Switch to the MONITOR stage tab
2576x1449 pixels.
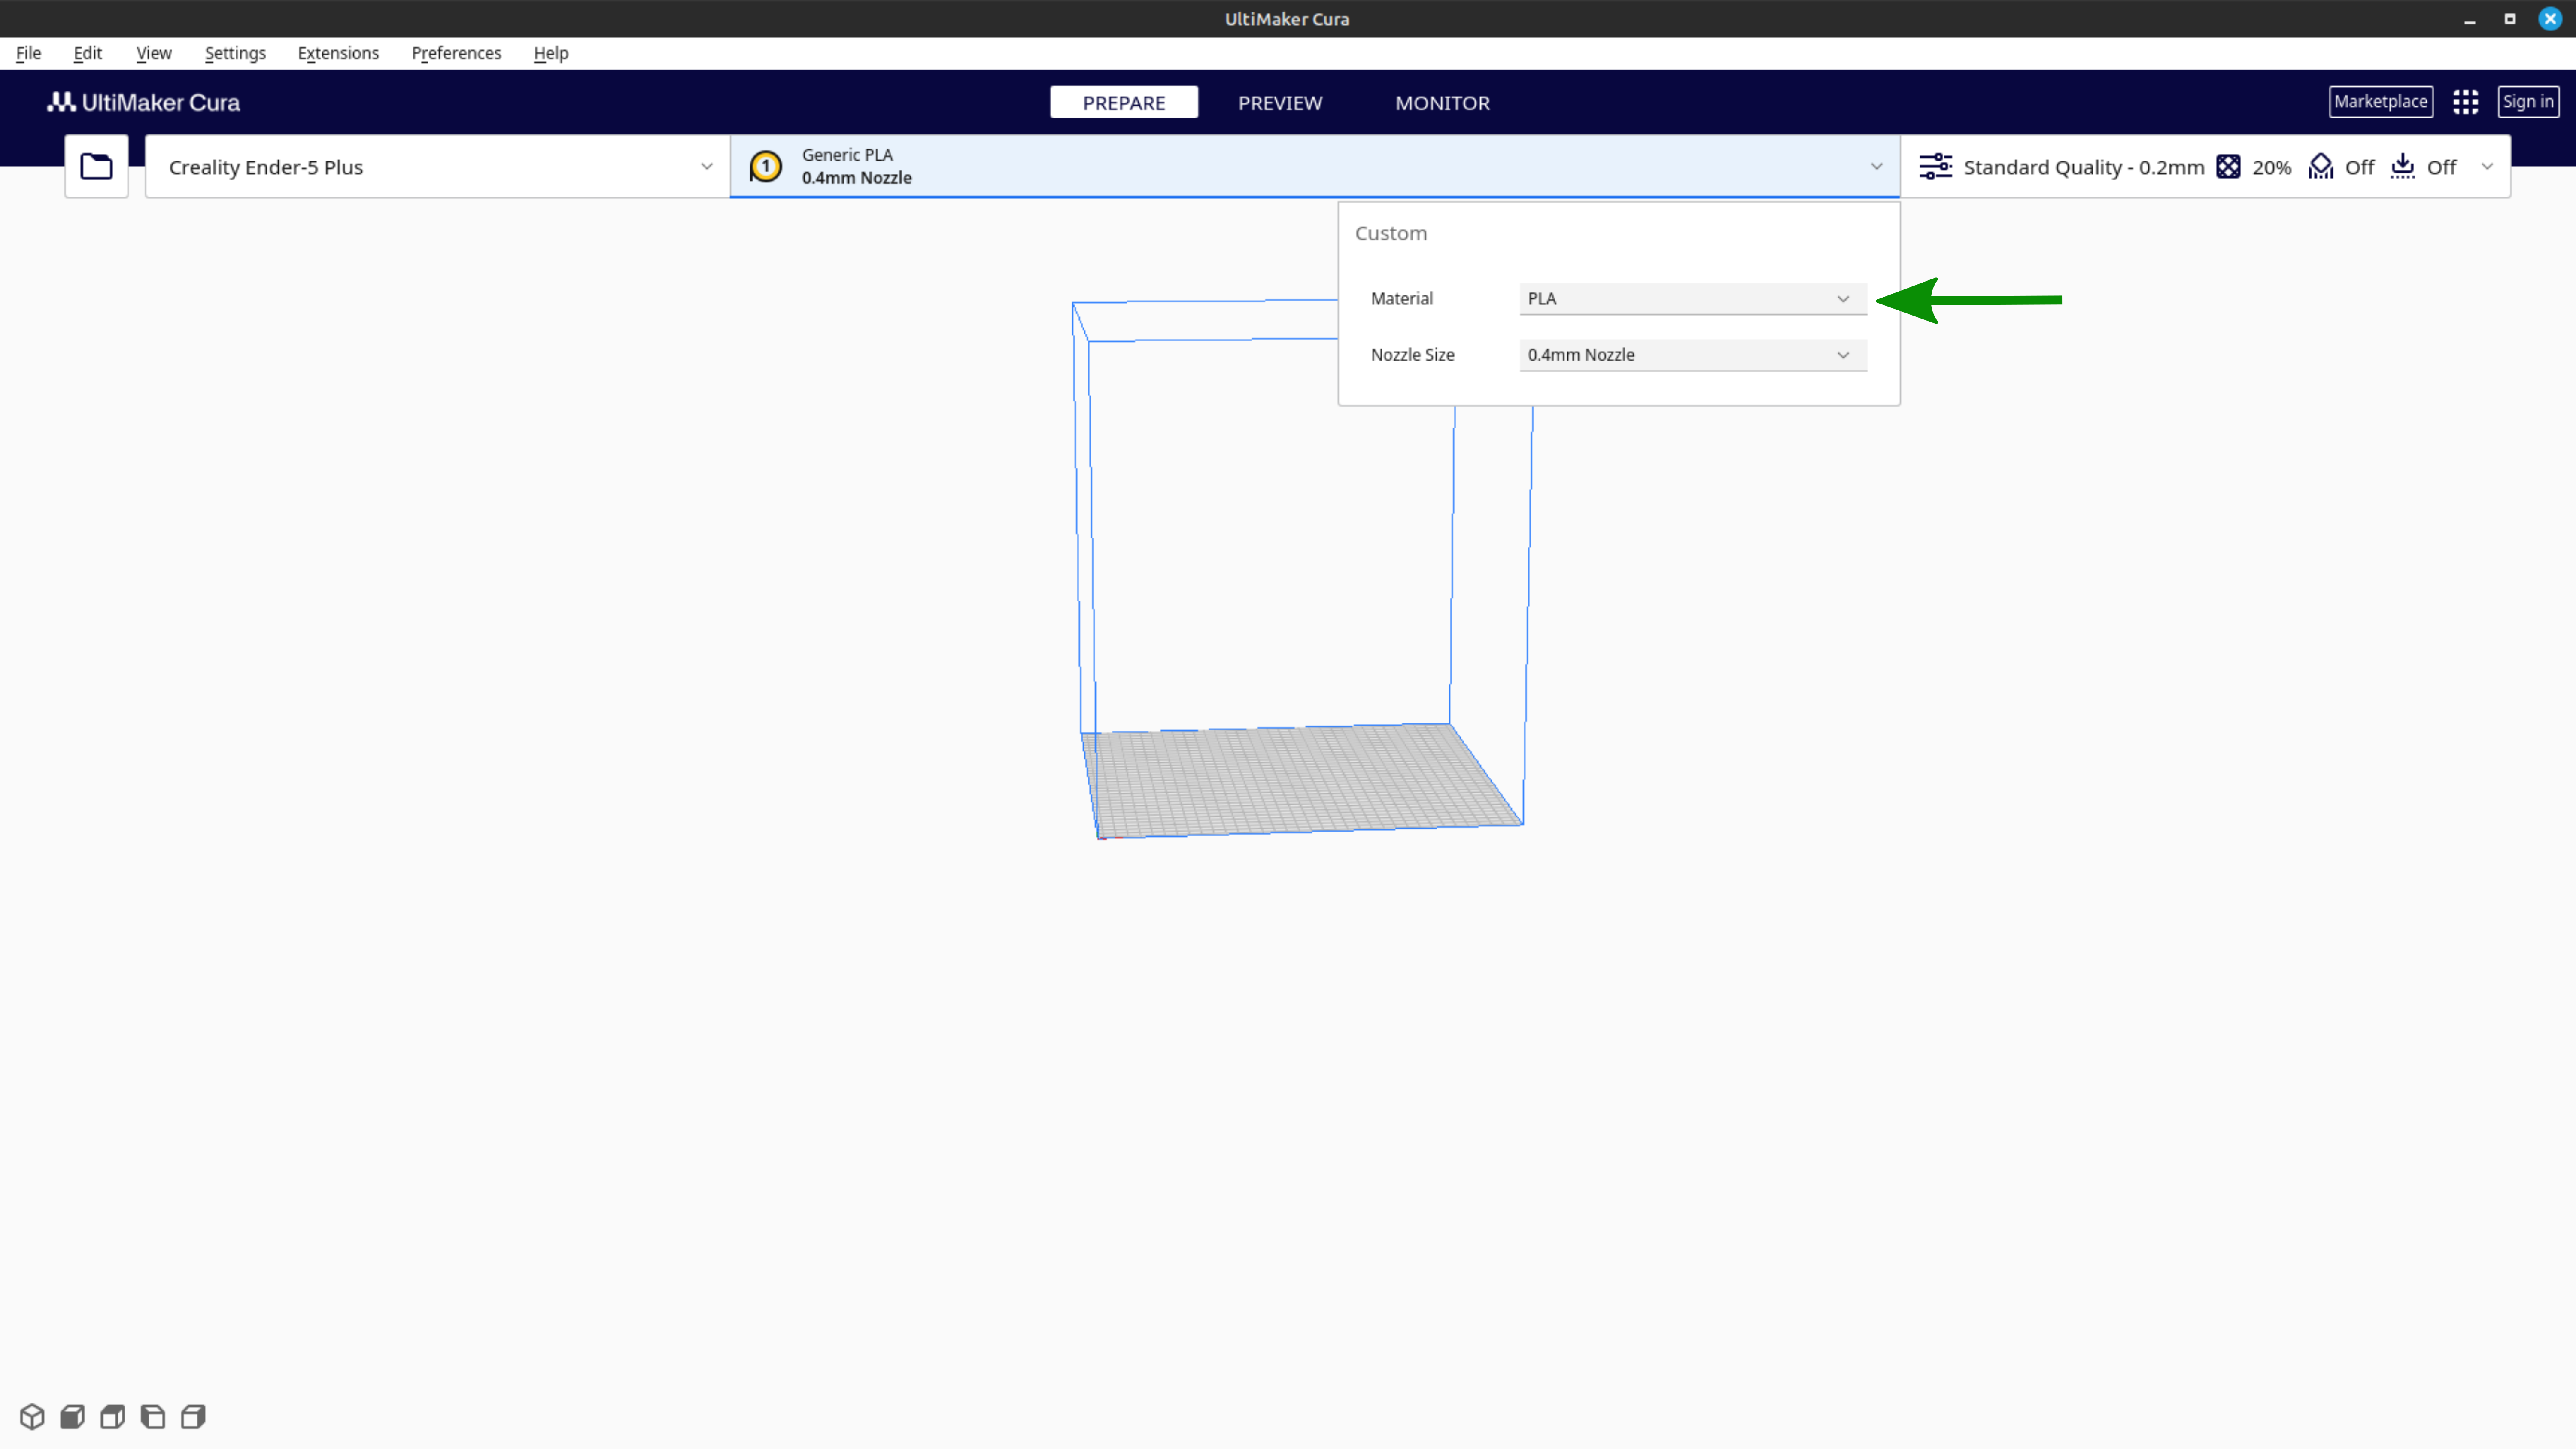(x=1442, y=103)
